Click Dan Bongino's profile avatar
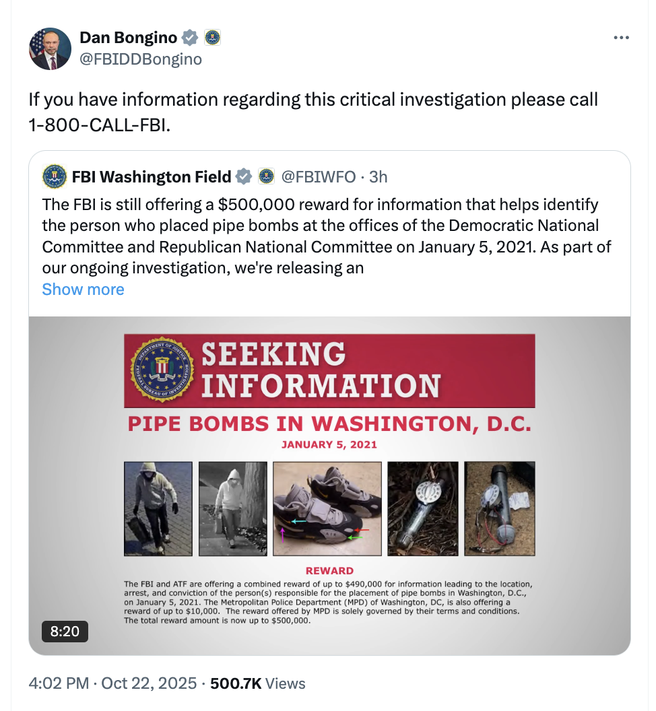This screenshot has height=711, width=656. point(50,49)
